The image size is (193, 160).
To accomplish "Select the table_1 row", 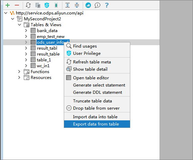I will pos(44,60).
